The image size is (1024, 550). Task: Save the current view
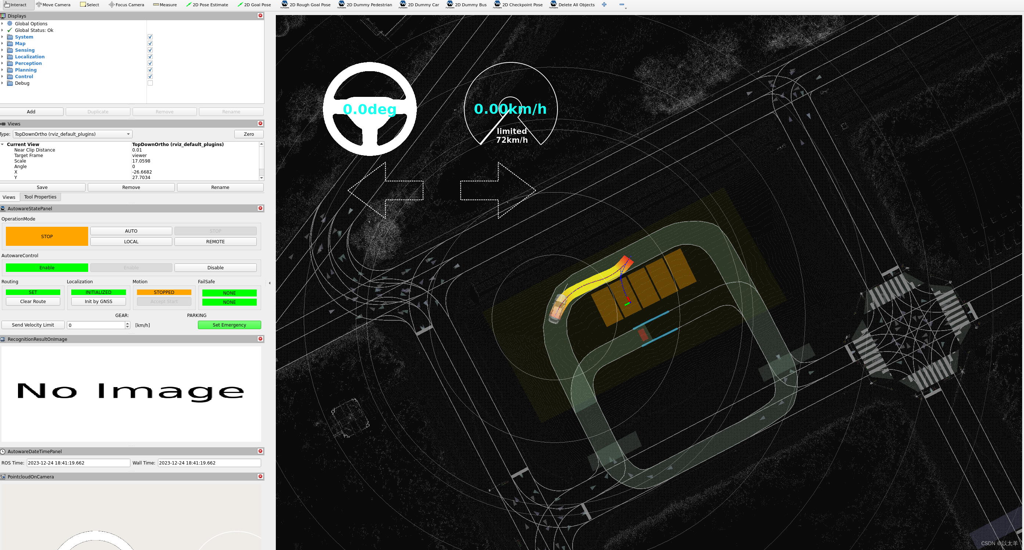pos(42,187)
